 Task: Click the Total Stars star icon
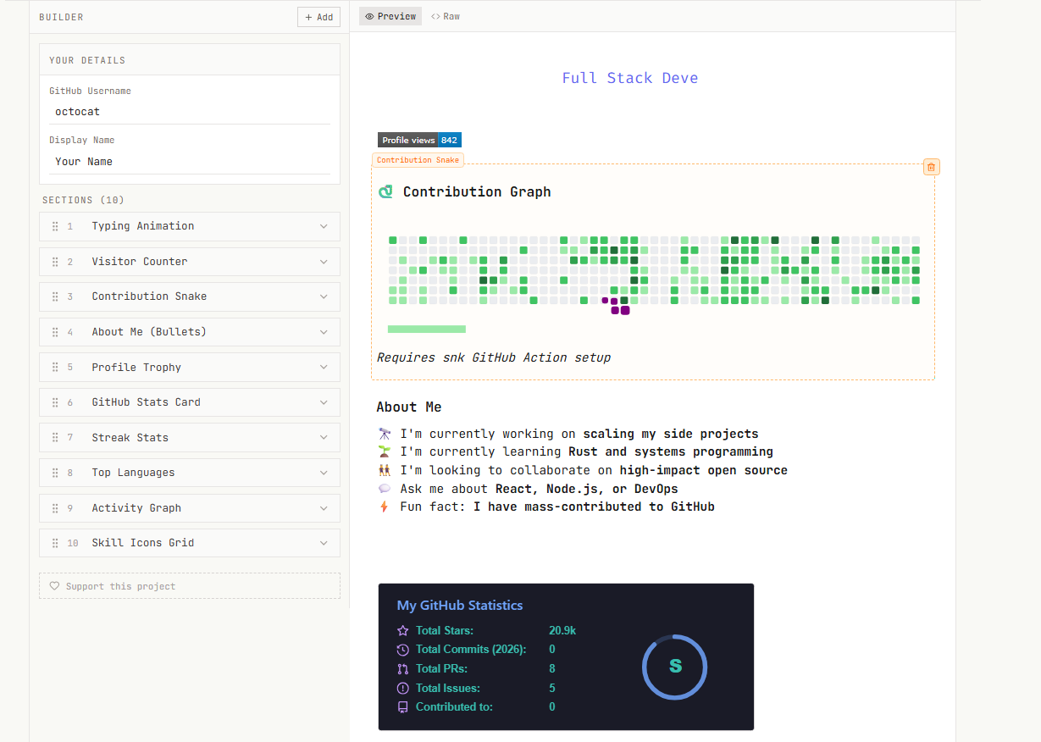(402, 630)
